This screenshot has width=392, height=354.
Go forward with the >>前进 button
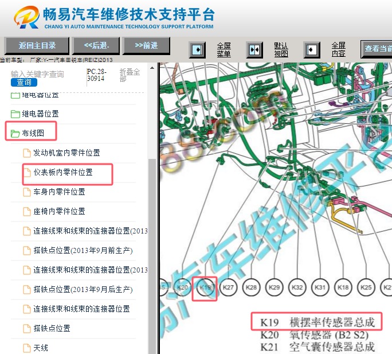coord(146,45)
